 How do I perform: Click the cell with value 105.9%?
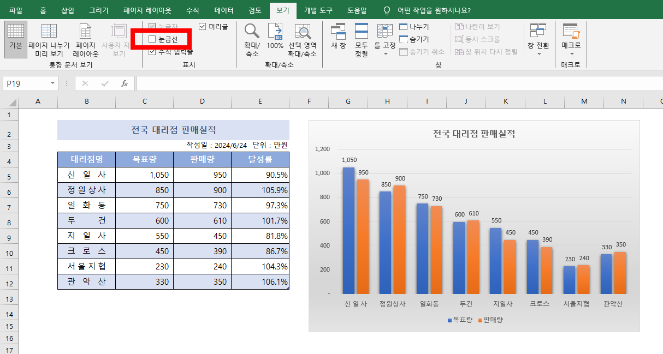[261, 190]
